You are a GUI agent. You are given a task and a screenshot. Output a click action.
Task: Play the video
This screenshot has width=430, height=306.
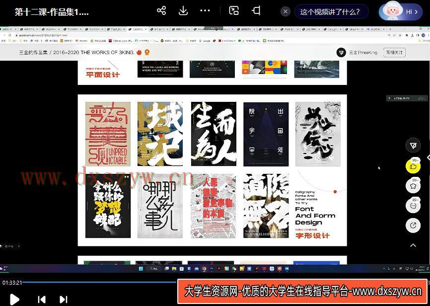[14, 299]
